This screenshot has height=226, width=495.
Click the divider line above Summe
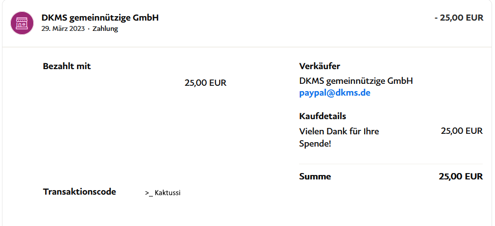(x=391, y=164)
